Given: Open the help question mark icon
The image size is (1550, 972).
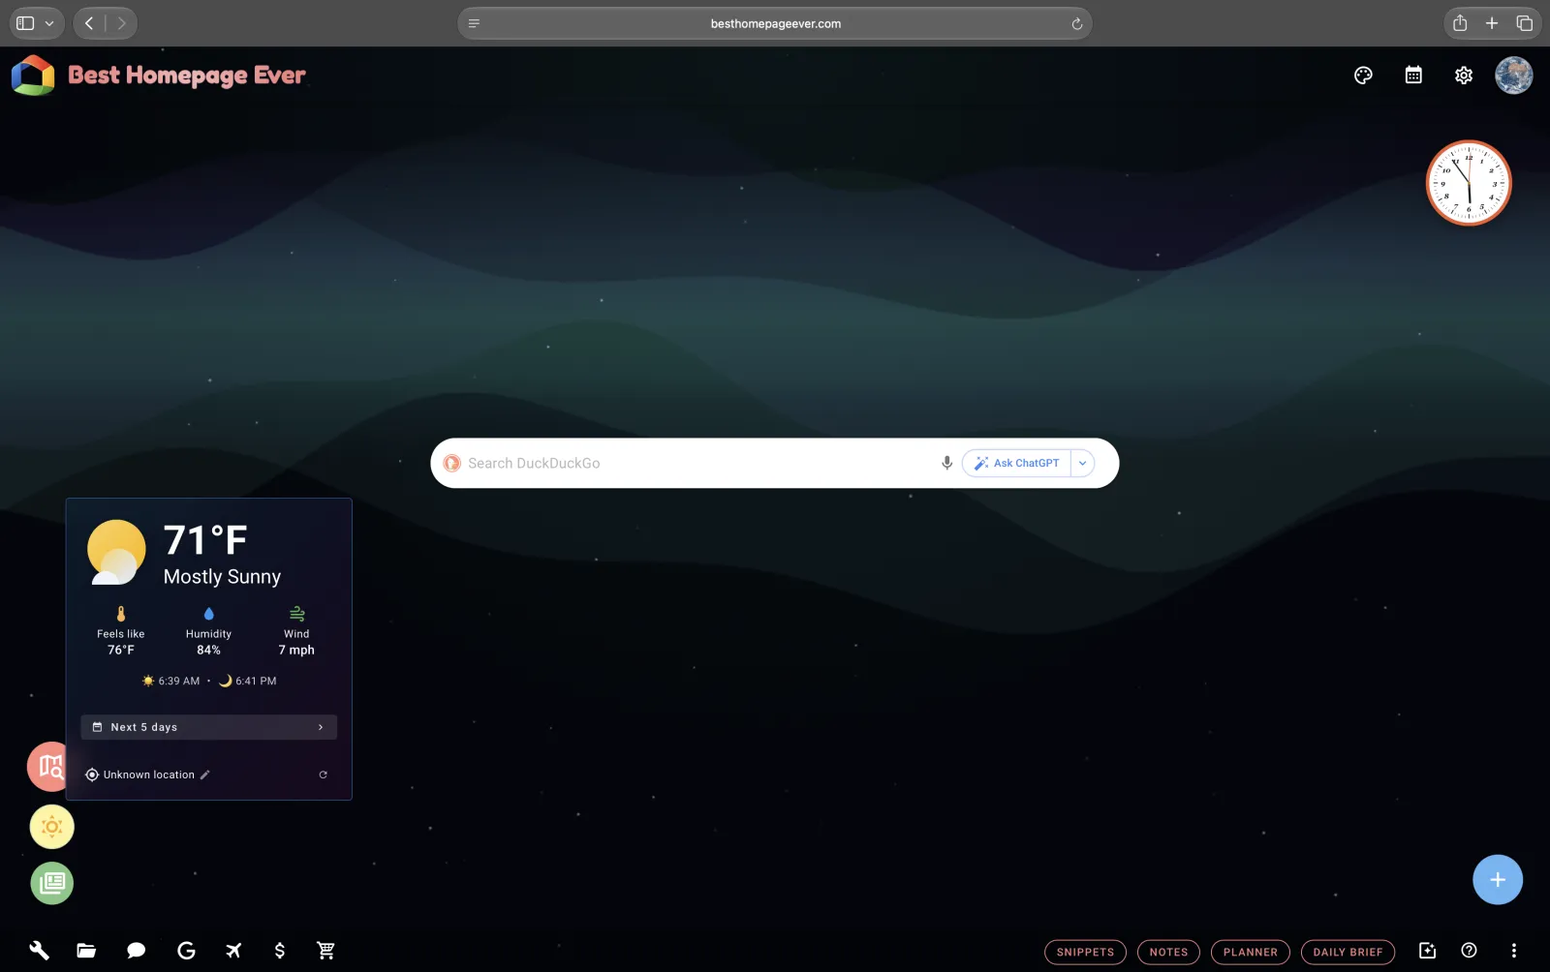Looking at the screenshot, I should pyautogui.click(x=1469, y=951).
